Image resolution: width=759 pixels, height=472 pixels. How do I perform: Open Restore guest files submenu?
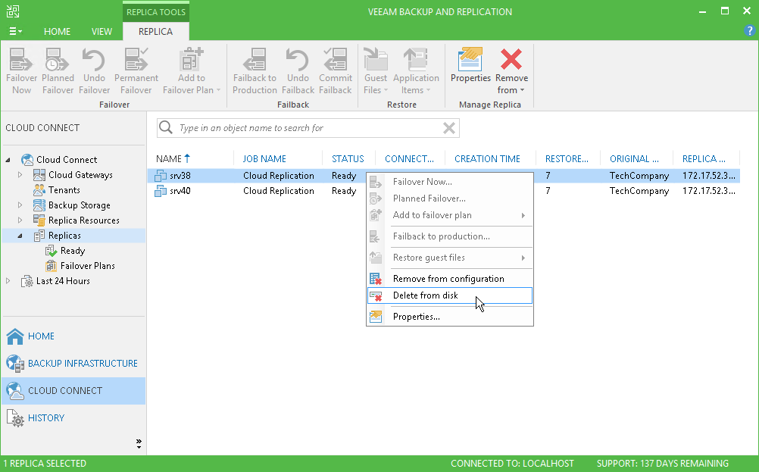pyautogui.click(x=450, y=258)
